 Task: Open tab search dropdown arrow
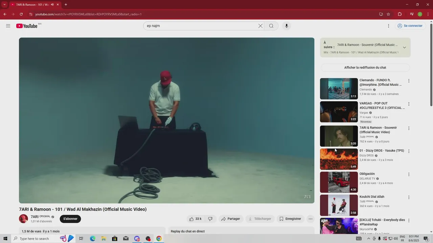(4, 5)
